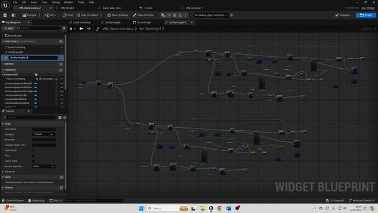Screen dimensions: 378x213
Task: Open the Access Specifier dropdown
Action: 44,166
